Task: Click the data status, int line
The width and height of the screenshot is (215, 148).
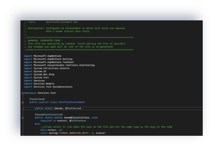Action: click(52, 130)
